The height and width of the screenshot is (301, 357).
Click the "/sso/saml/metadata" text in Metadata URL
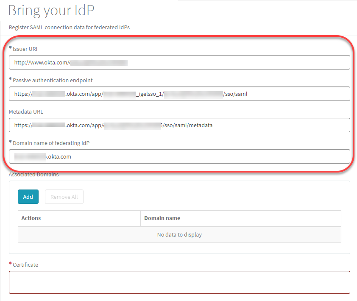point(188,125)
